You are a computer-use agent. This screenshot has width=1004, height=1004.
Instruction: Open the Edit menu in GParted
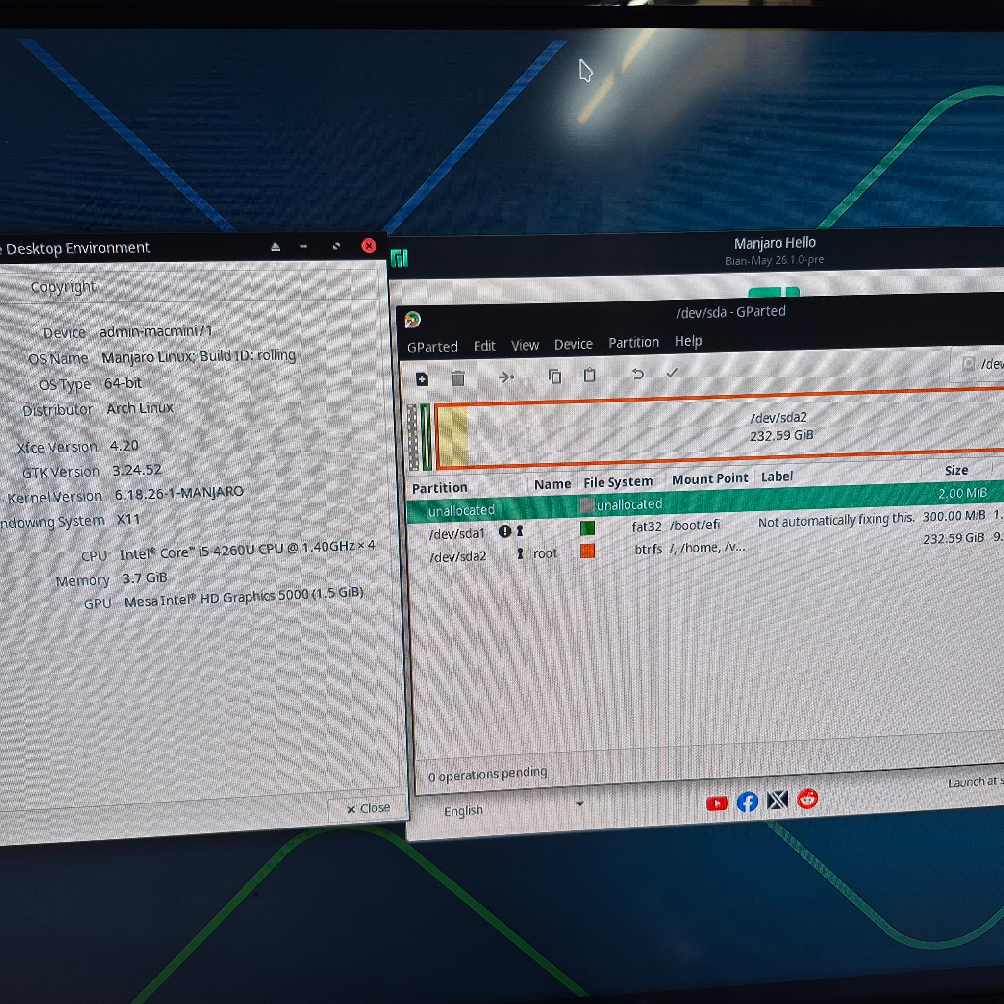(x=484, y=346)
